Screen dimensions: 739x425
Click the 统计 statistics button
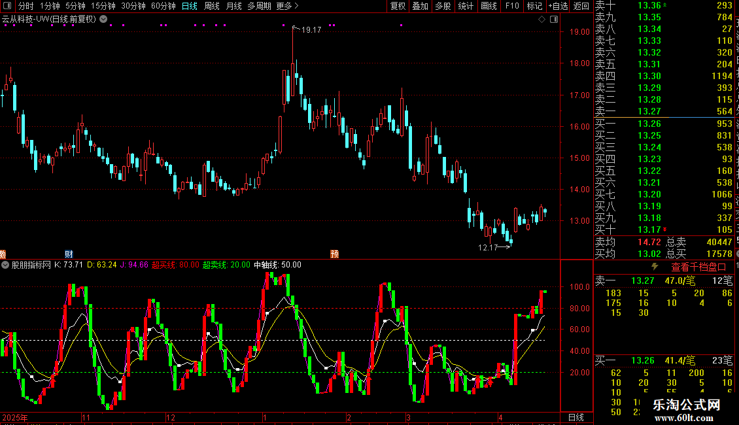click(466, 6)
